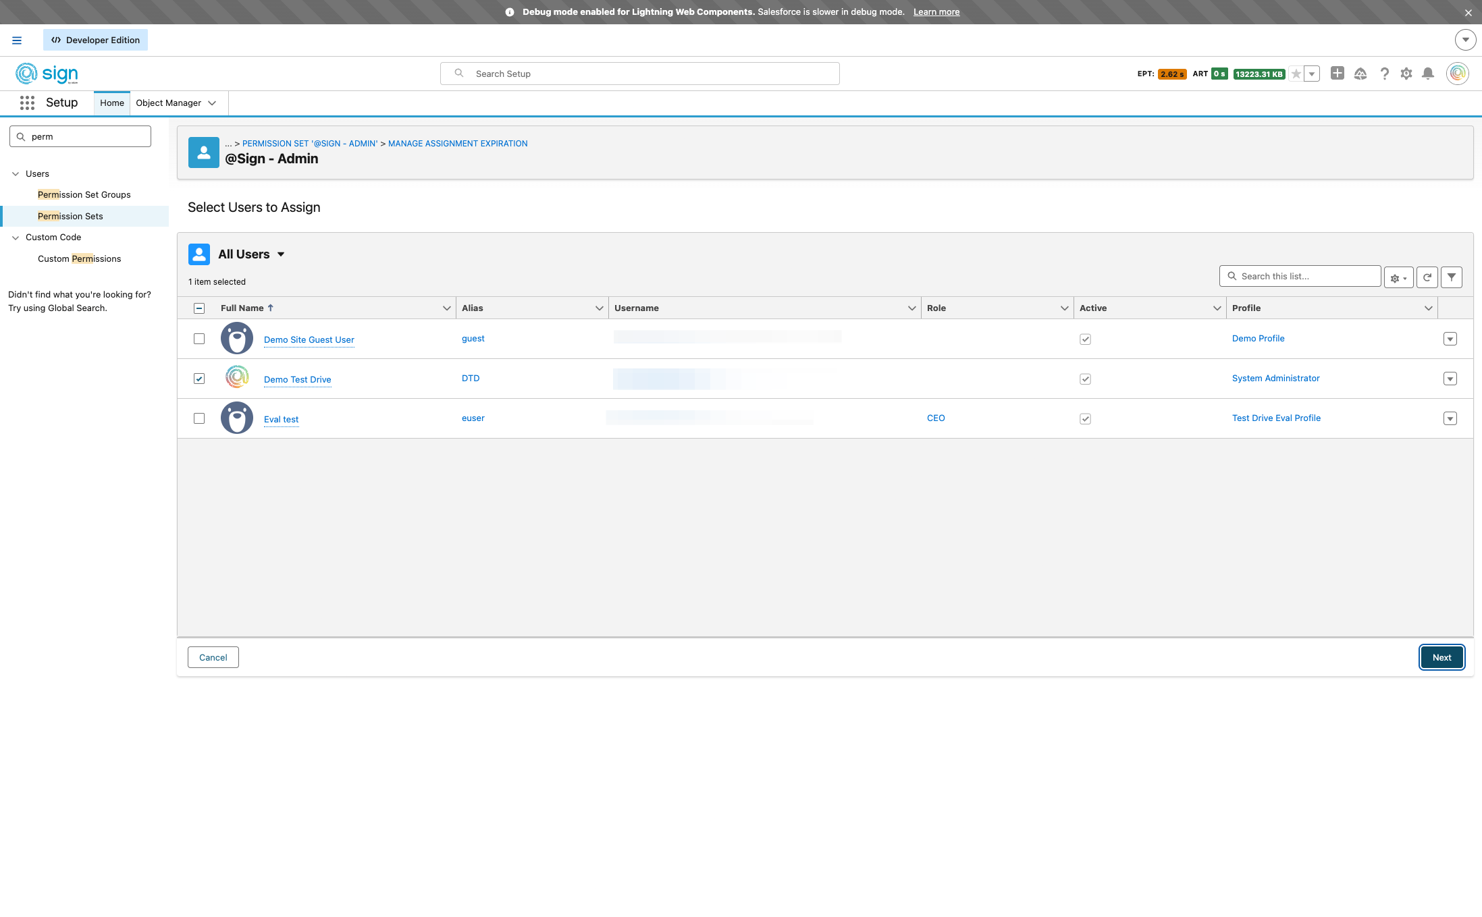1482x917 pixels.
Task: Open row actions for Eval test
Action: pos(1450,418)
